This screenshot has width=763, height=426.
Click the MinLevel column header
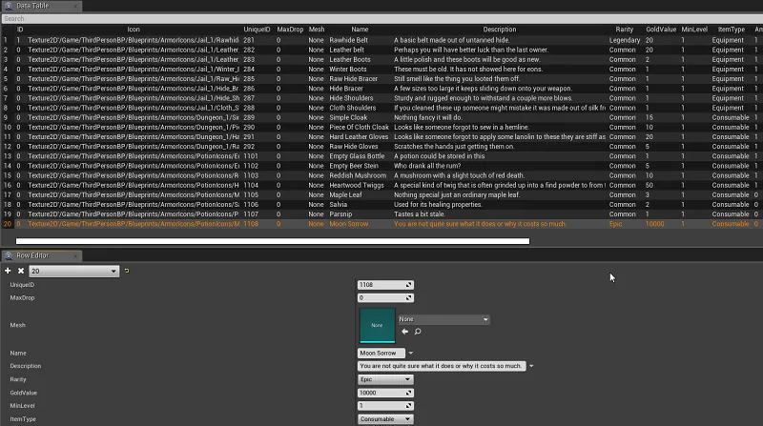[694, 30]
